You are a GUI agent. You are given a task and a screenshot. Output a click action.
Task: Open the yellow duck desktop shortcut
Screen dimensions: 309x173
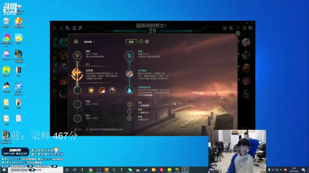click(x=18, y=39)
